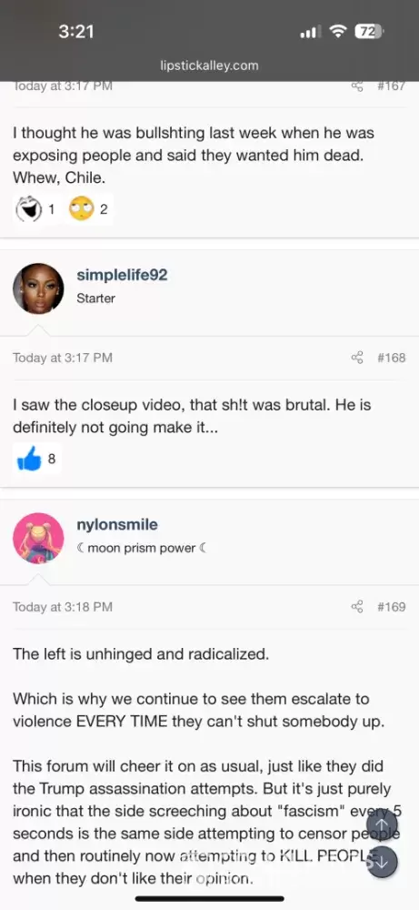The width and height of the screenshot is (419, 910).
Task: Open simplelife92's profile name link
Action: pyautogui.click(x=122, y=275)
